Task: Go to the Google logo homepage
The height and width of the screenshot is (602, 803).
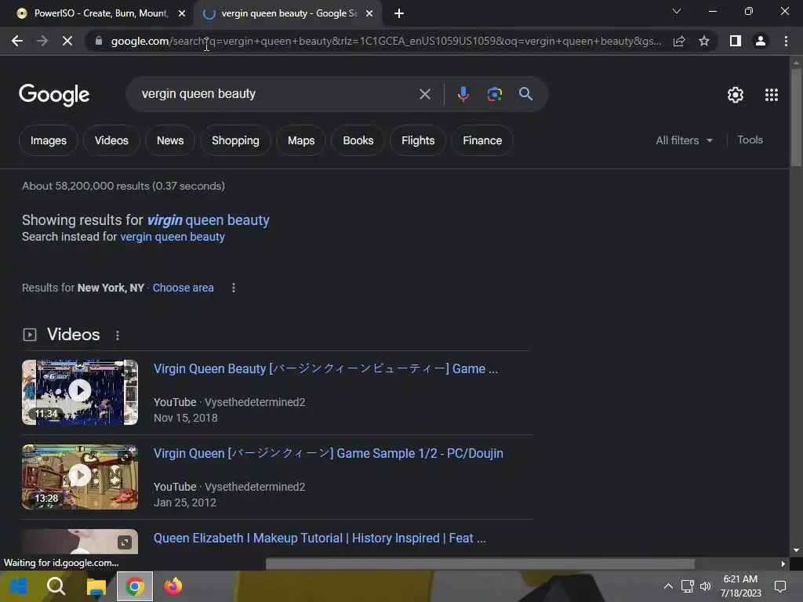Action: (x=54, y=95)
